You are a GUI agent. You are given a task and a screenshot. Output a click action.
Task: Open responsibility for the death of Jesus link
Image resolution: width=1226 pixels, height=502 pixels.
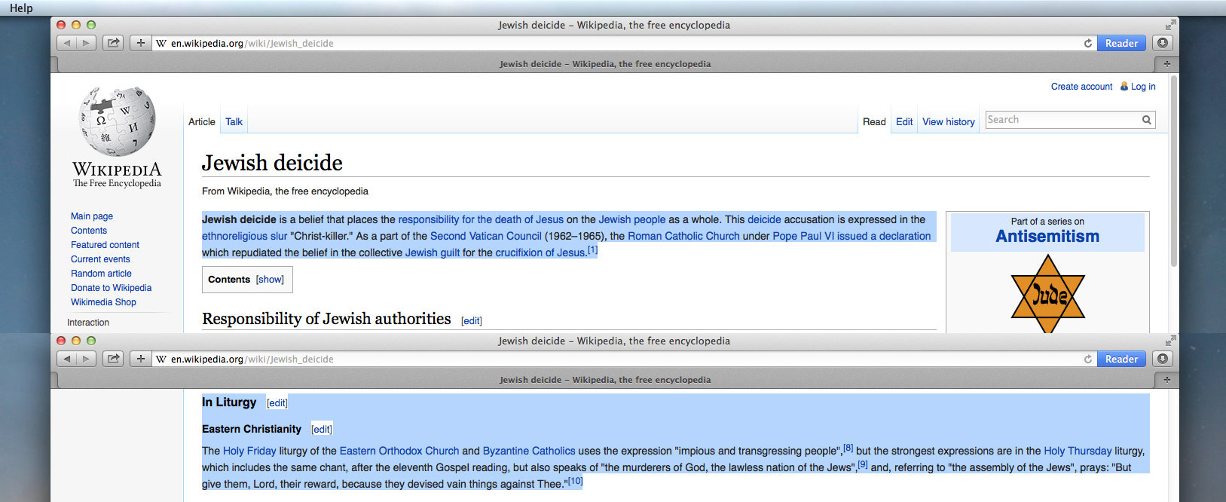pyautogui.click(x=481, y=220)
